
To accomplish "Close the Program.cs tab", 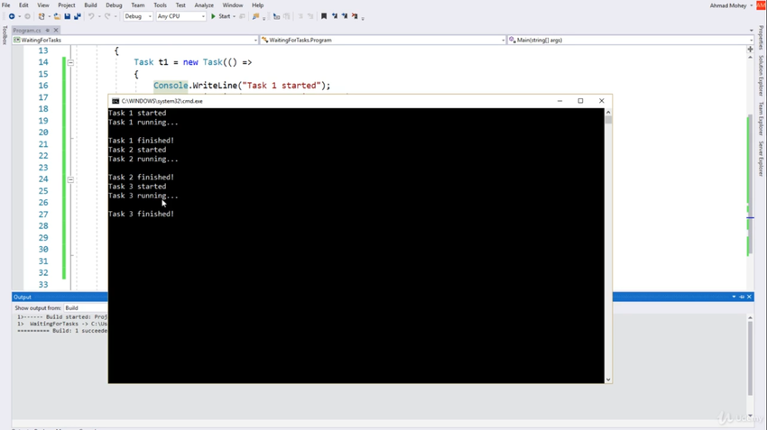I will [56, 31].
